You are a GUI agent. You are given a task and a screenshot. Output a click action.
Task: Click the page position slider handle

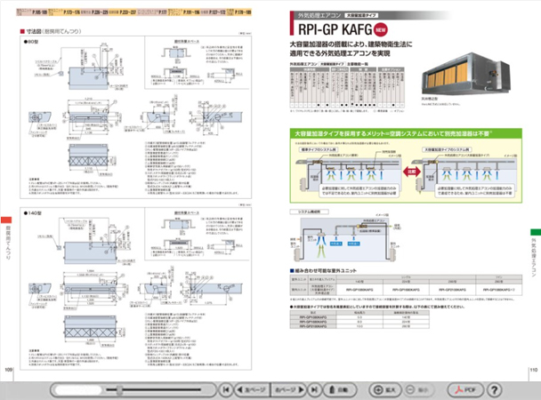click(119, 390)
